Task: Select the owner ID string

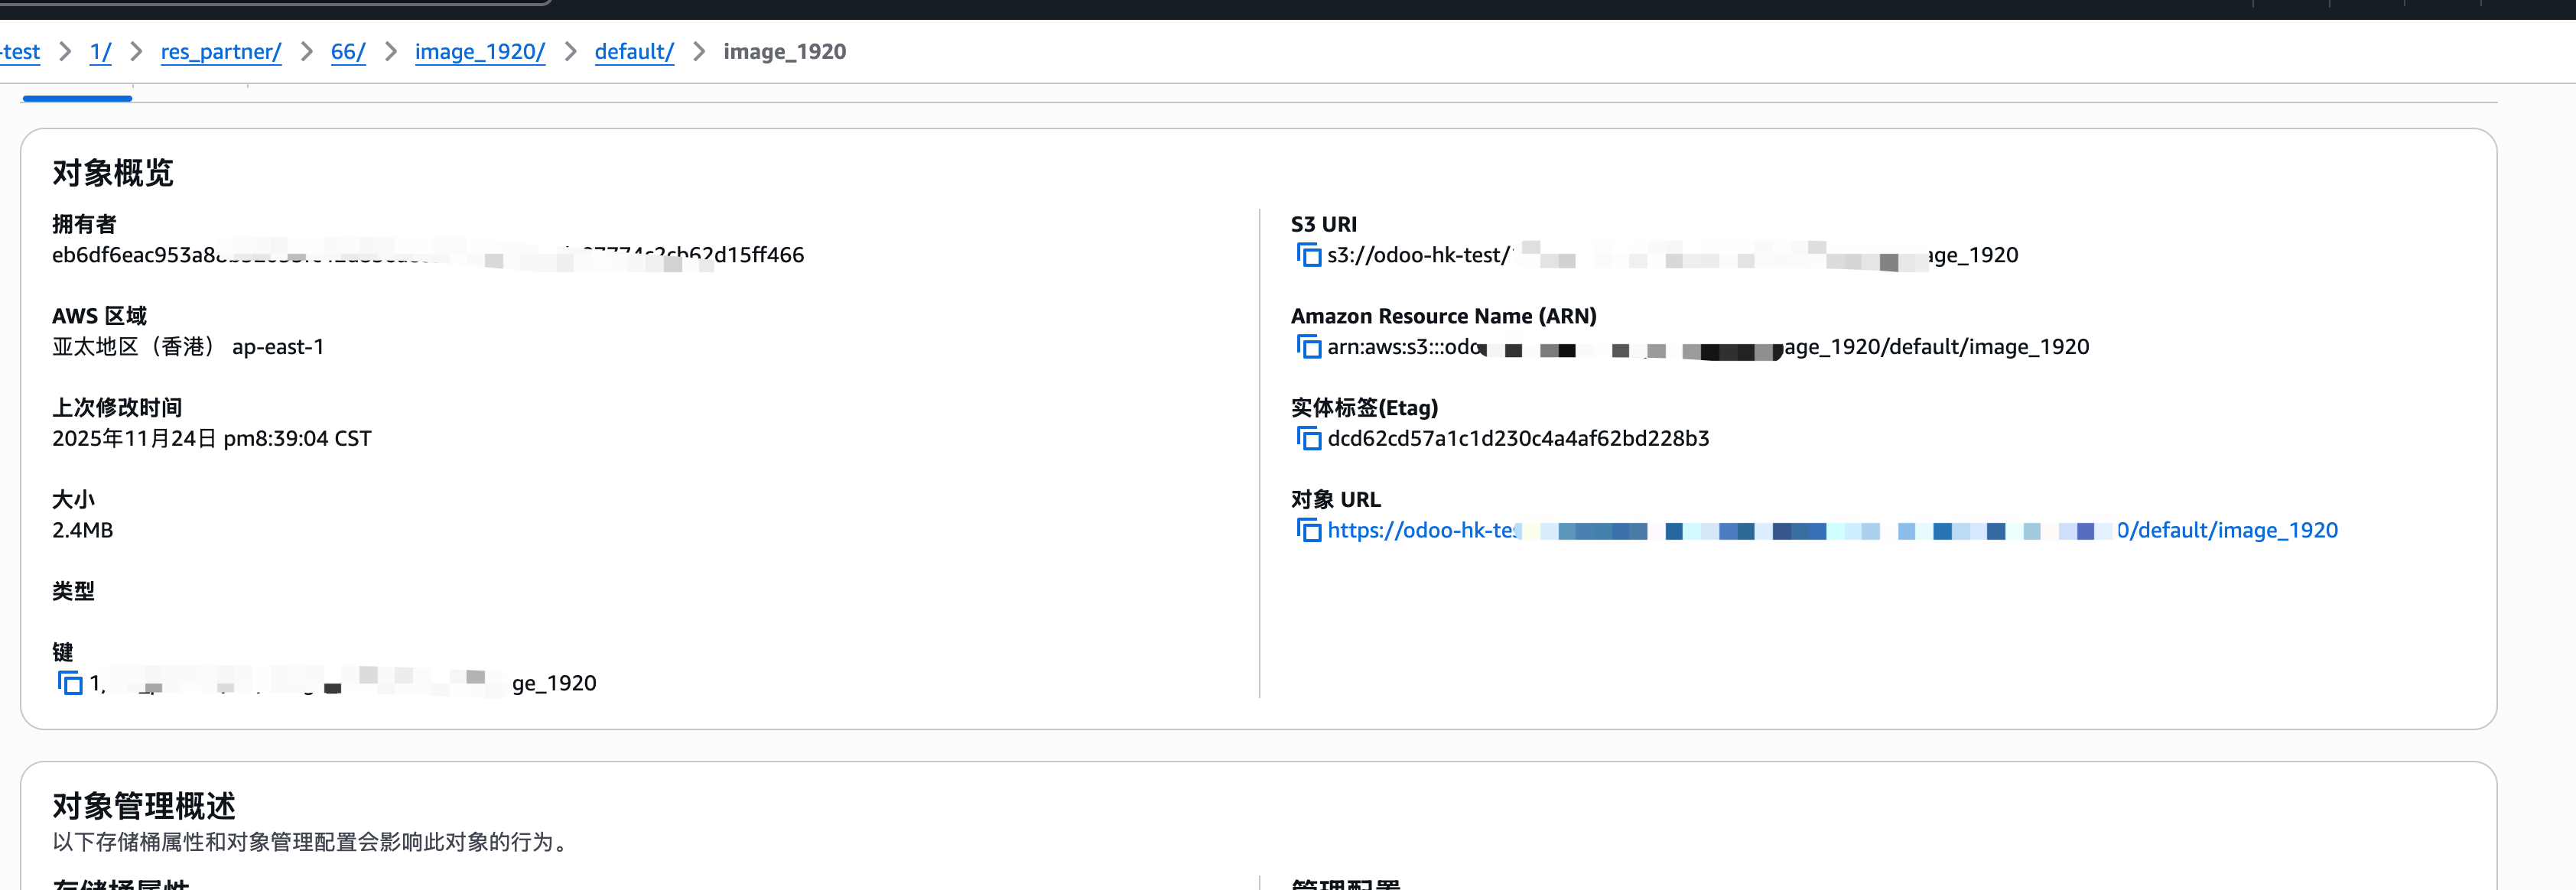Action: pos(428,255)
